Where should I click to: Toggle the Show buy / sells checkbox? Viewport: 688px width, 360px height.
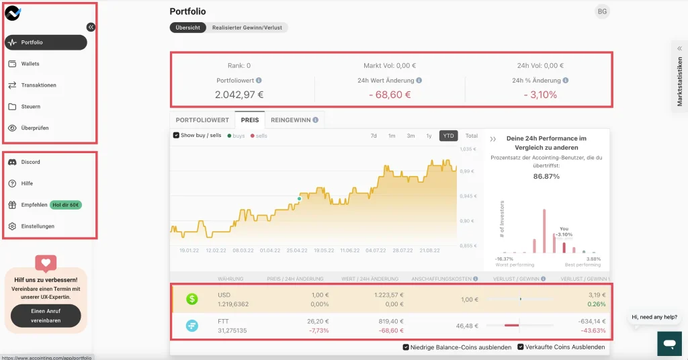click(177, 136)
